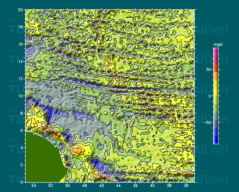239x192 pixels.
Task: Click the TU Delft watermark right of the map
Action: pos(212,30)
